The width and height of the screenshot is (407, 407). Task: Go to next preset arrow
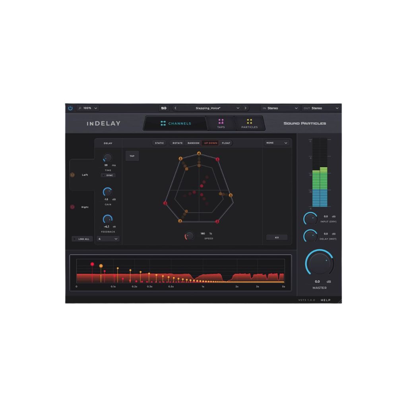tap(246, 108)
